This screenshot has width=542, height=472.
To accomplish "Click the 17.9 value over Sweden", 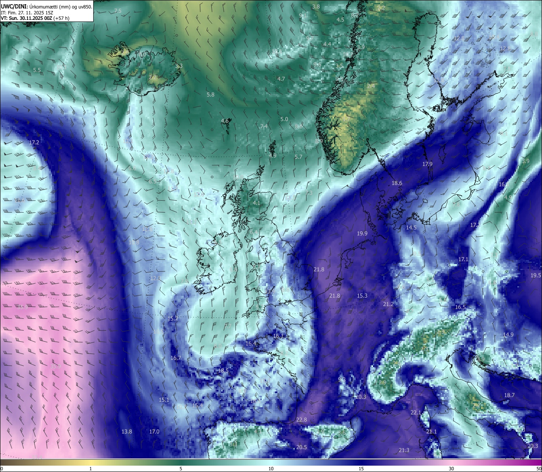I will click(x=427, y=164).
